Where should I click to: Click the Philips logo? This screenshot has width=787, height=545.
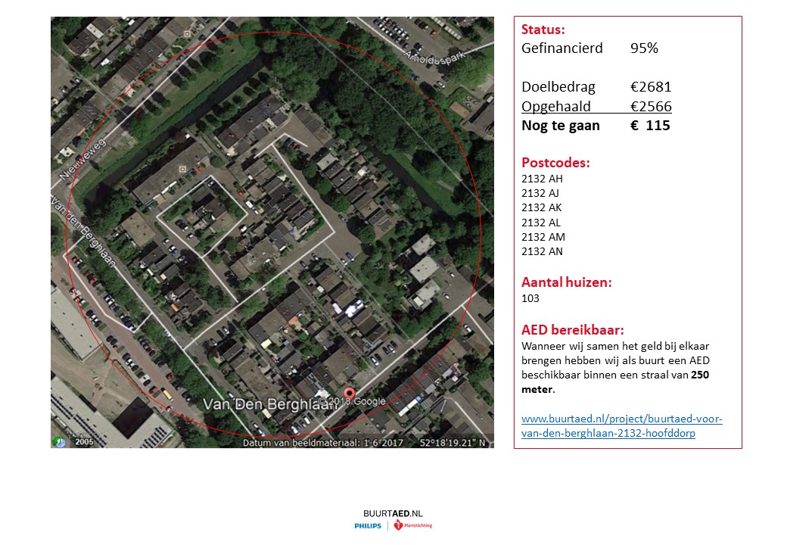369,525
